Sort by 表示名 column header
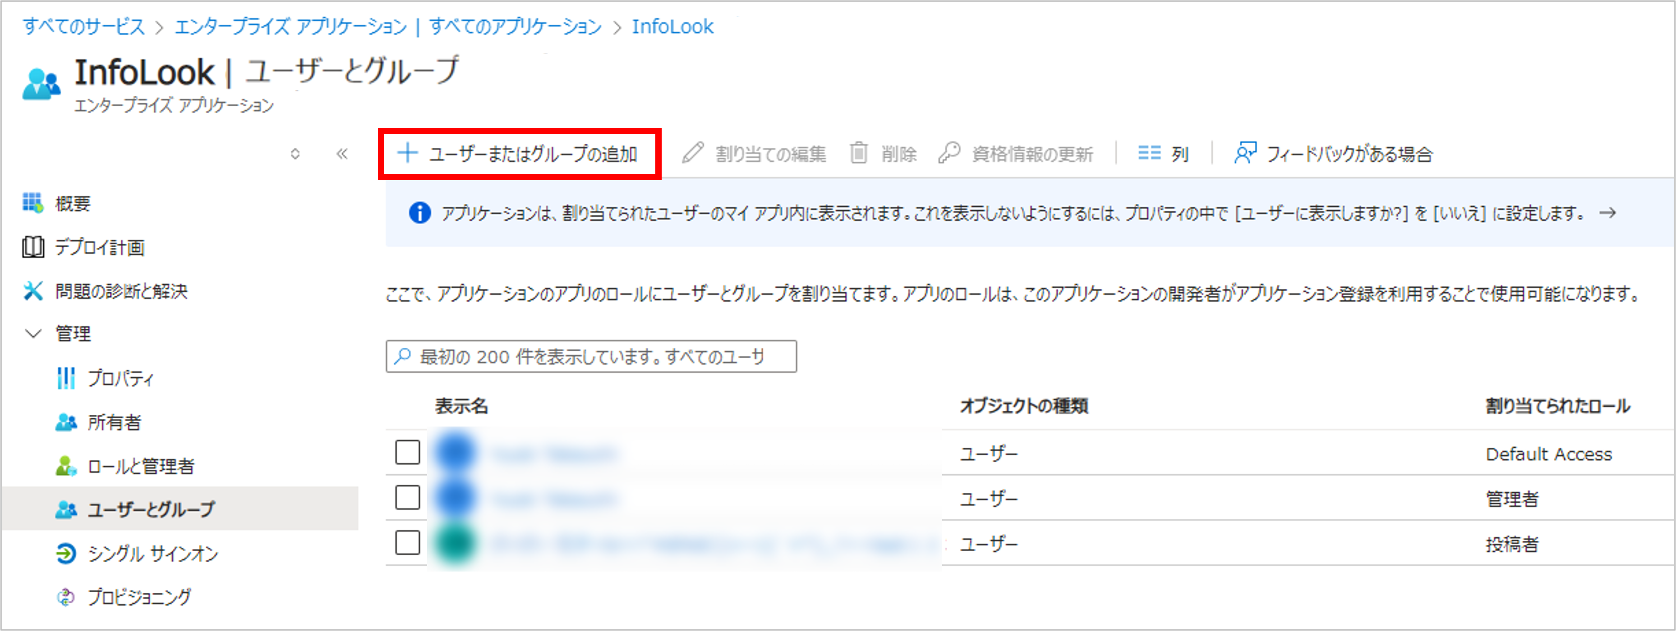This screenshot has width=1676, height=631. 461,407
